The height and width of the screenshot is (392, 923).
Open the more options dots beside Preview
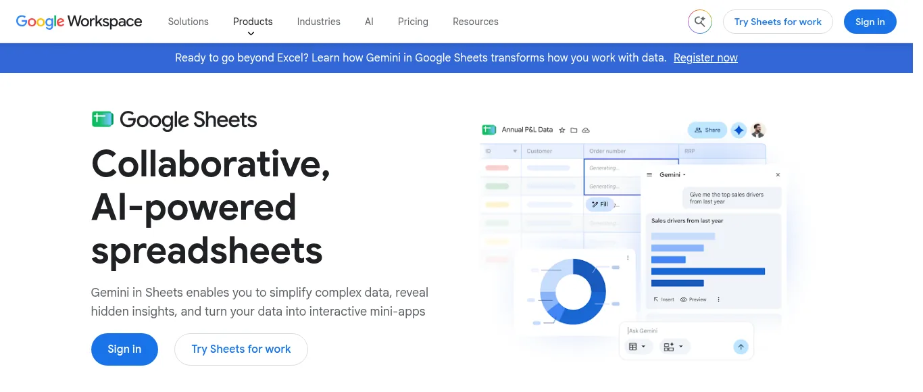718,299
